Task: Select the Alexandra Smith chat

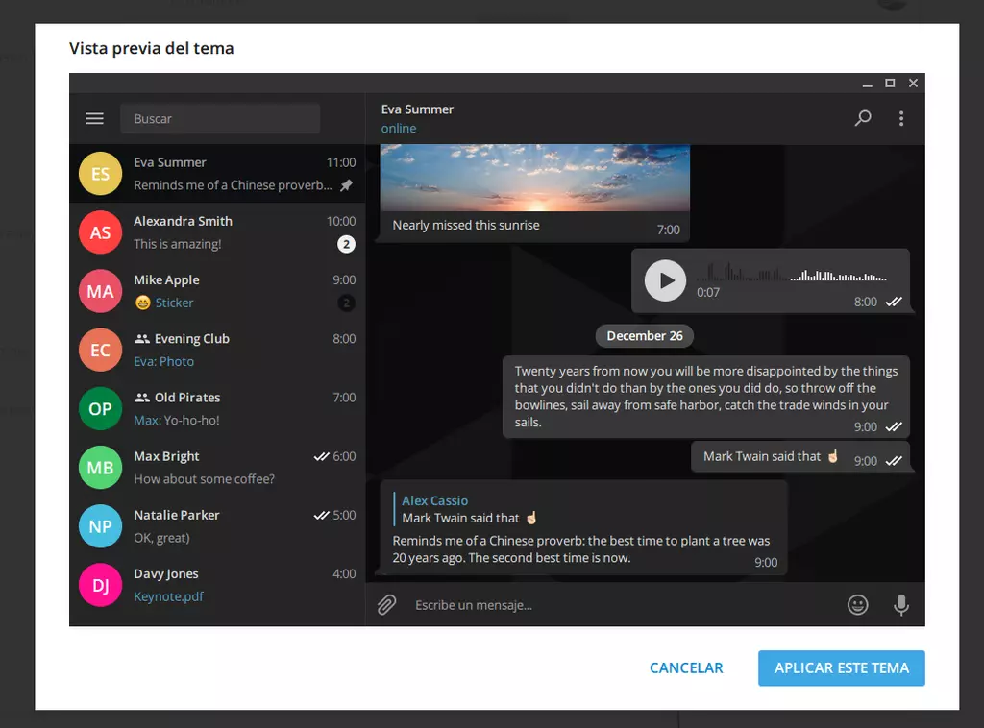Action: click(x=216, y=232)
